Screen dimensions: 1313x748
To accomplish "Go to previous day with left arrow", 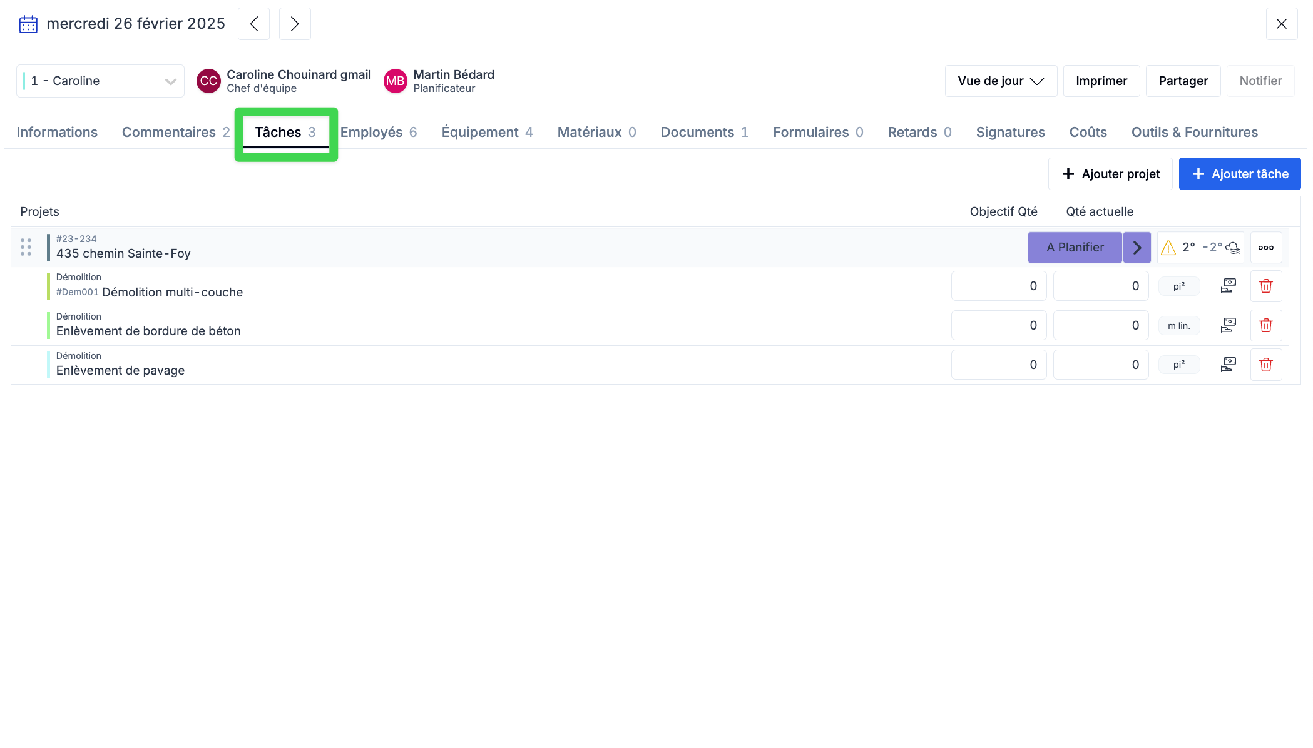I will click(x=253, y=24).
